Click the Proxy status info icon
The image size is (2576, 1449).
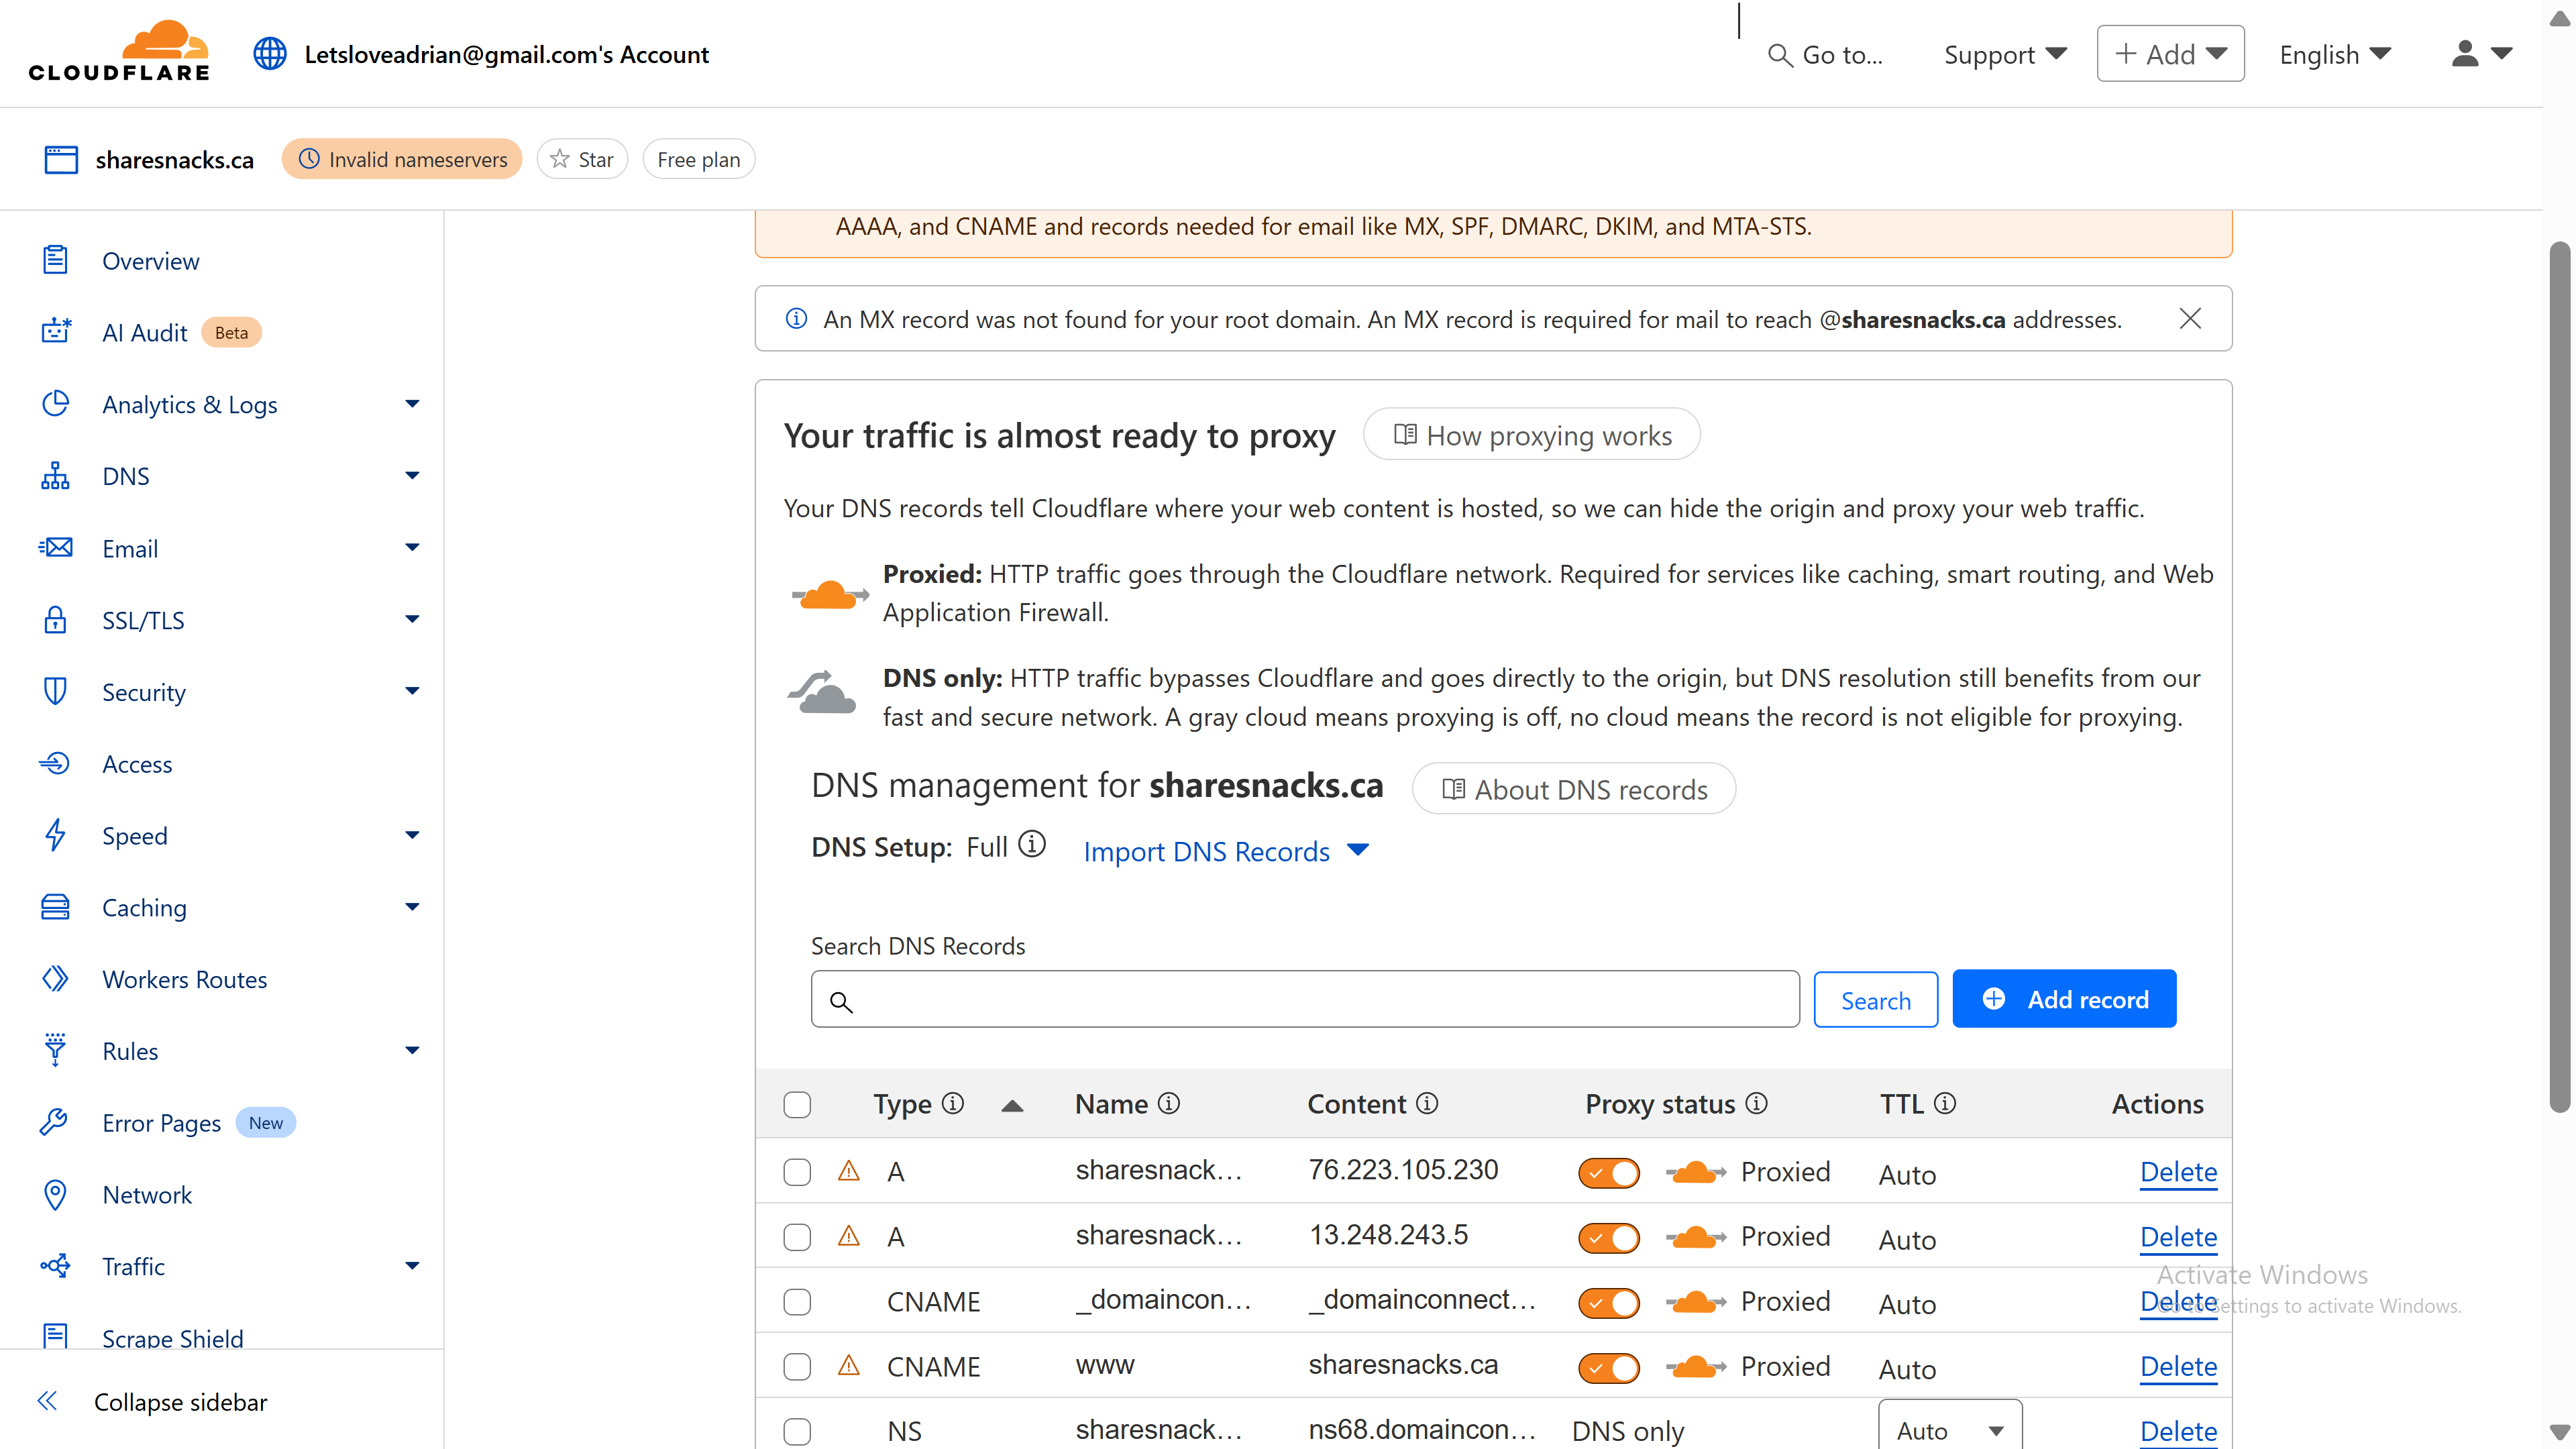[1757, 1103]
